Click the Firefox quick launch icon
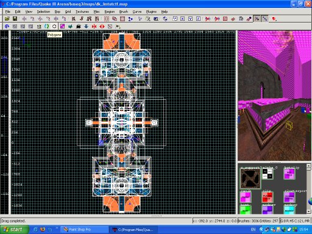 point(43,230)
